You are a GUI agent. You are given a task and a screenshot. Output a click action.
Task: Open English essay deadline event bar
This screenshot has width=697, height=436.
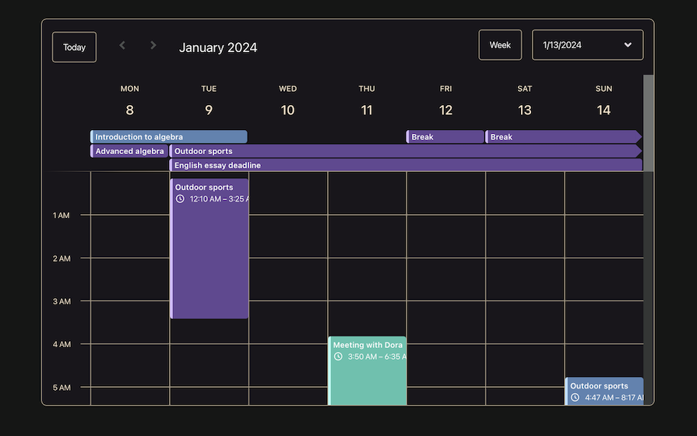point(405,165)
